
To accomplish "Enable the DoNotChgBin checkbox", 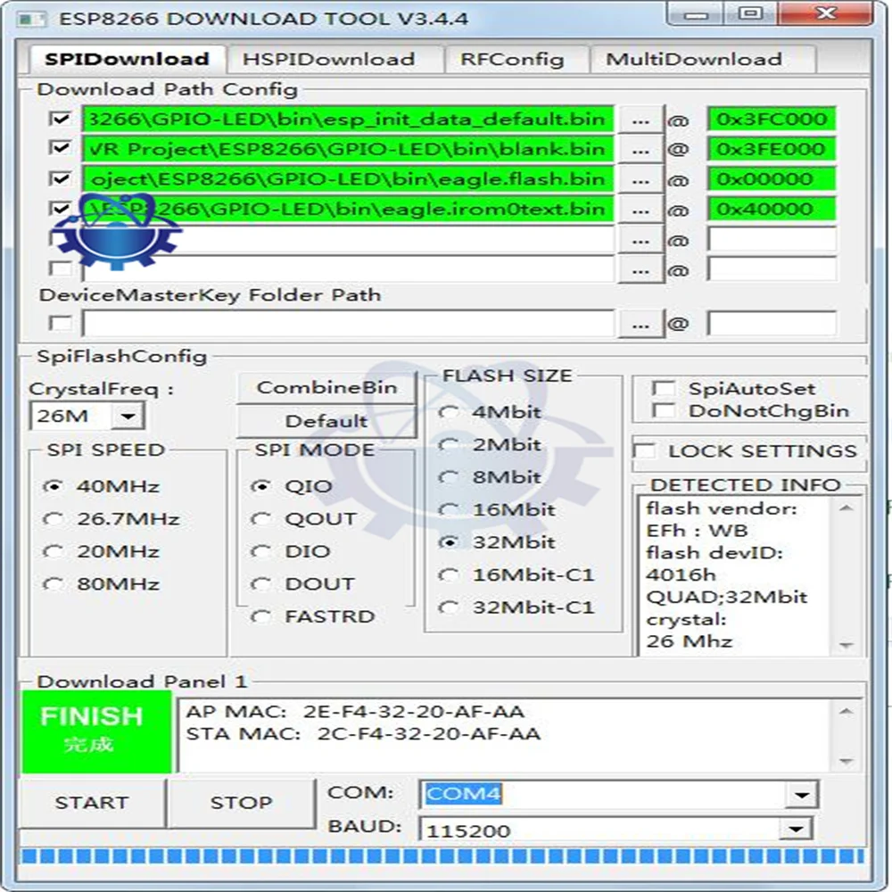I will (664, 410).
